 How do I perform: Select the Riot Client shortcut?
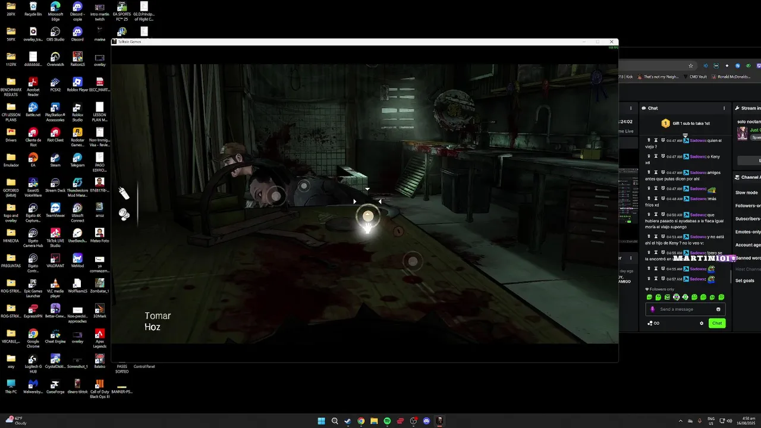(55, 135)
